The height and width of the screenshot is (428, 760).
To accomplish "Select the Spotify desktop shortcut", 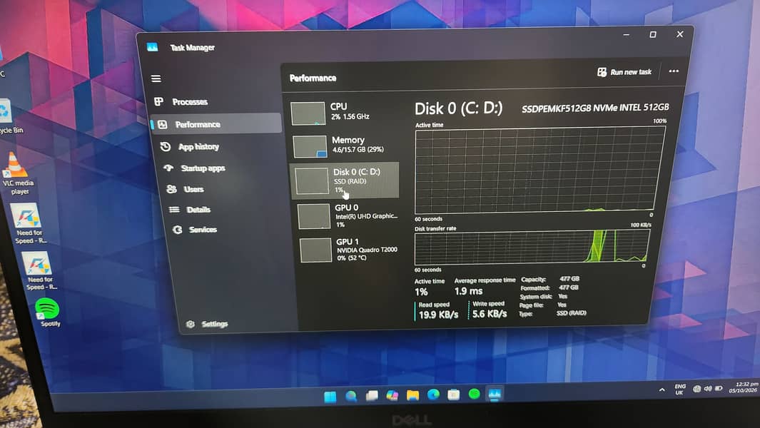I will (48, 312).
